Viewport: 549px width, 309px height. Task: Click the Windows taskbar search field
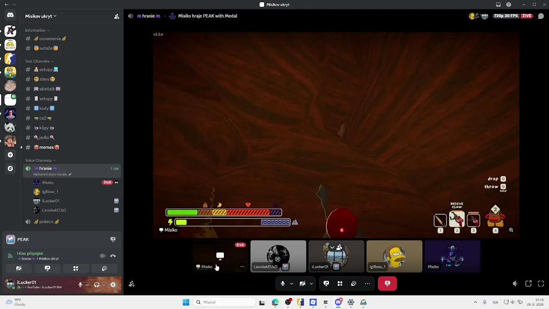point(224,302)
